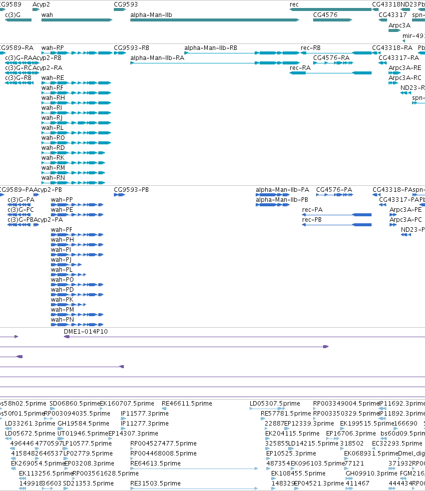Select the wah-RD transcript label

[53, 148]
